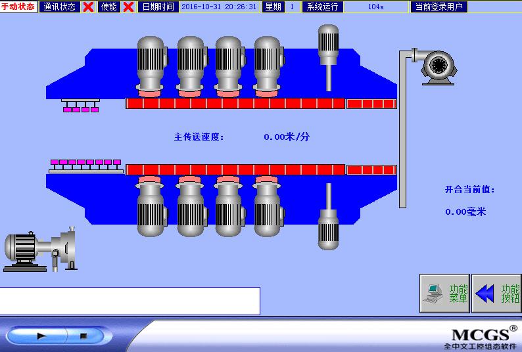Click the white message box at bottom
This screenshot has width=522, height=352.
click(130, 301)
